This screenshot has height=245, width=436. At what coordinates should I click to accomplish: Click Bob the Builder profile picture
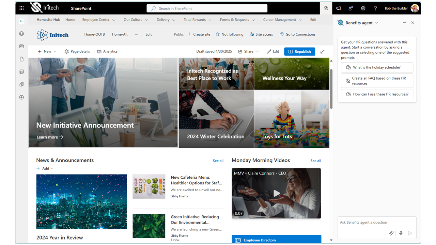415,8
